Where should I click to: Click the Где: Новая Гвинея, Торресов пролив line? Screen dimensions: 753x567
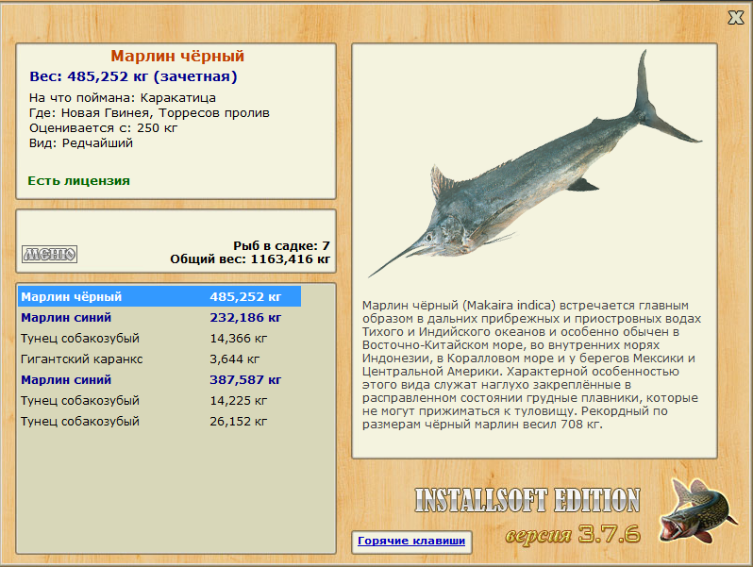pos(149,113)
